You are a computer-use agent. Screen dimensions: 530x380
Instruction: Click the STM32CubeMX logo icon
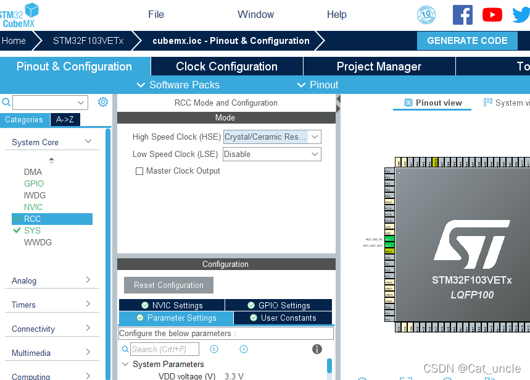coord(19,15)
